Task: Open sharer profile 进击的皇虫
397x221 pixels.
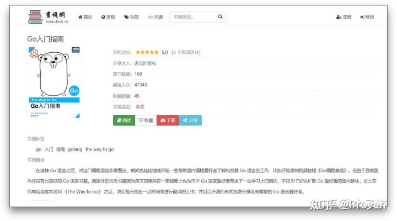Action: [x=146, y=63]
